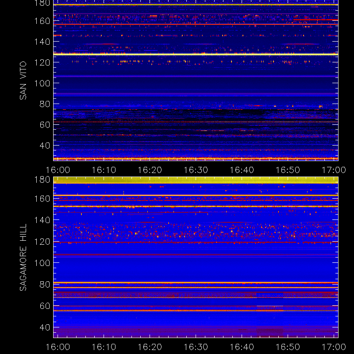Pick the 80 frequency label on Sagamore Hill plot
This screenshot has height=354, width=354.
click(x=45, y=285)
